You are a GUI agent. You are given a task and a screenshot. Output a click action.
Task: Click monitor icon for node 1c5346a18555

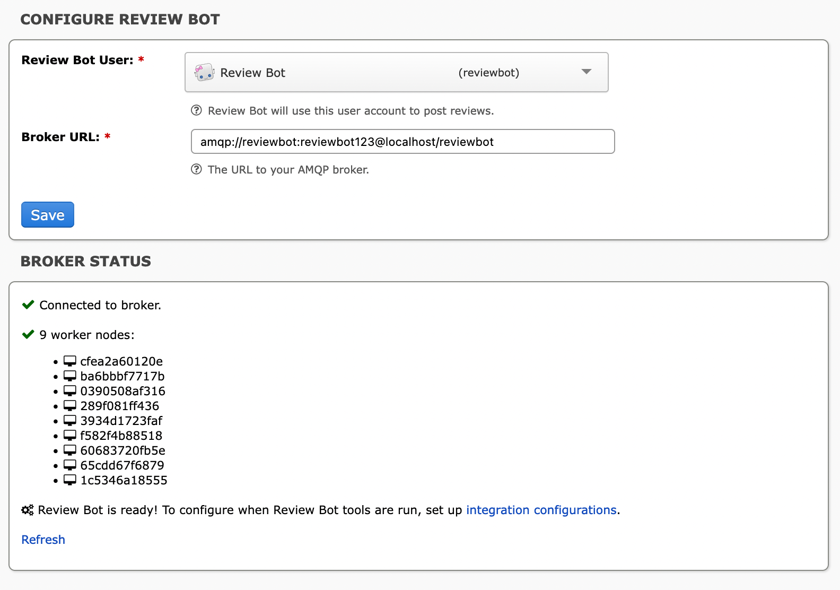70,480
